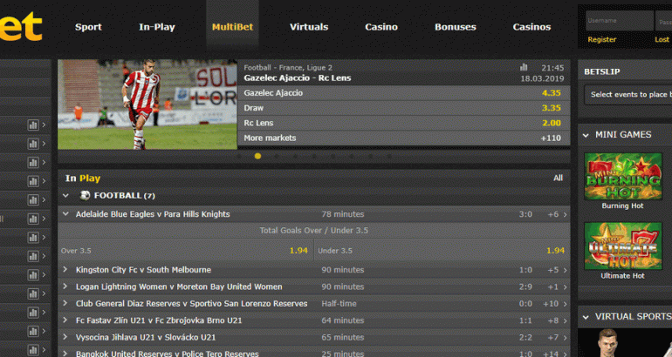The image size is (672, 357).
Task: Collapse the Mini Games panel
Action: pyautogui.click(x=585, y=135)
